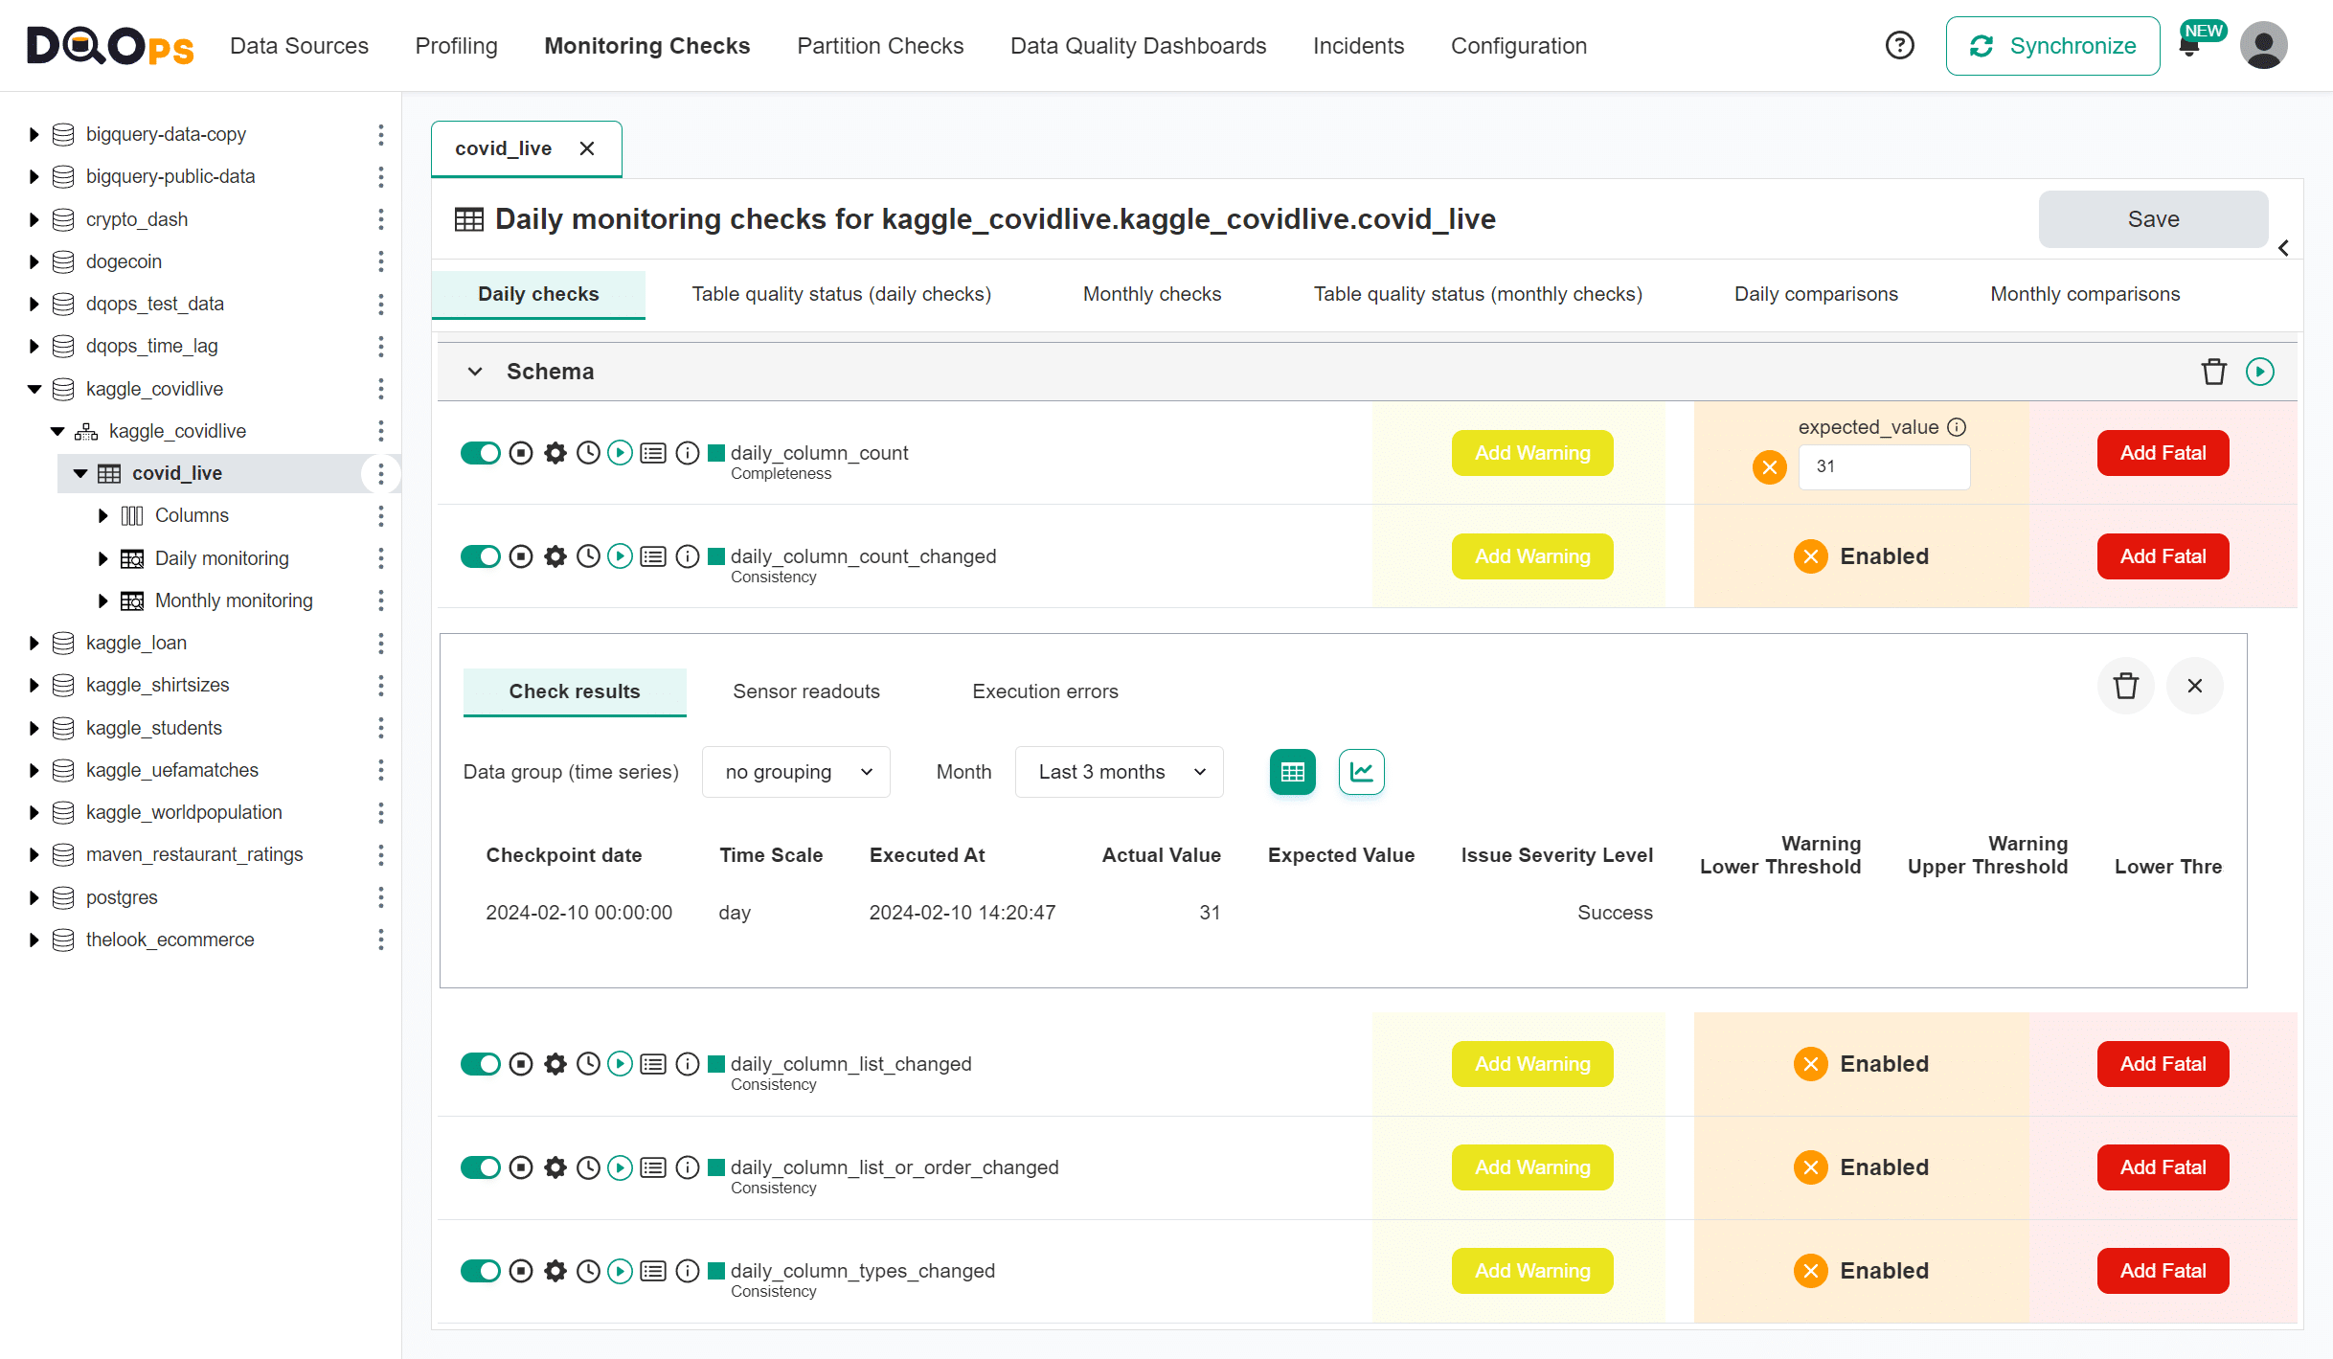Run the daily_column_count check with its play icon
Image resolution: width=2333 pixels, height=1359 pixels.
click(x=621, y=453)
